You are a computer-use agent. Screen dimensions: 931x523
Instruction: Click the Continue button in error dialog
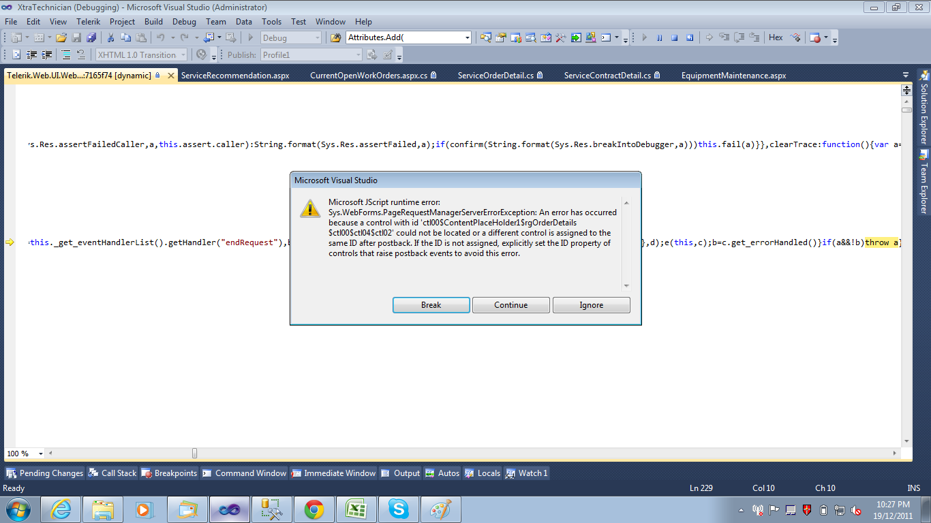tap(511, 305)
